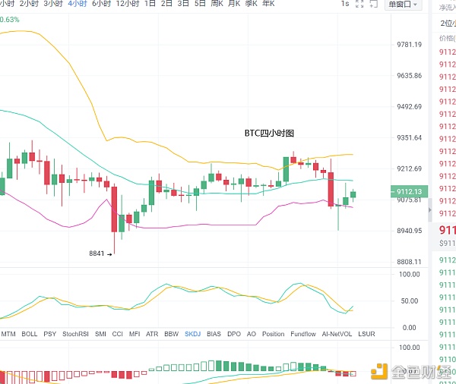Screen dimensions: 456x384
Task: Click the 8841 low price label
Action: click(97, 253)
